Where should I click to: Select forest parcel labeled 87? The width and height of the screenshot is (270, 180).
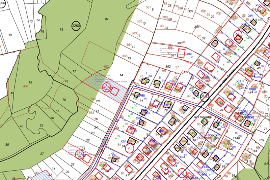point(107,19)
